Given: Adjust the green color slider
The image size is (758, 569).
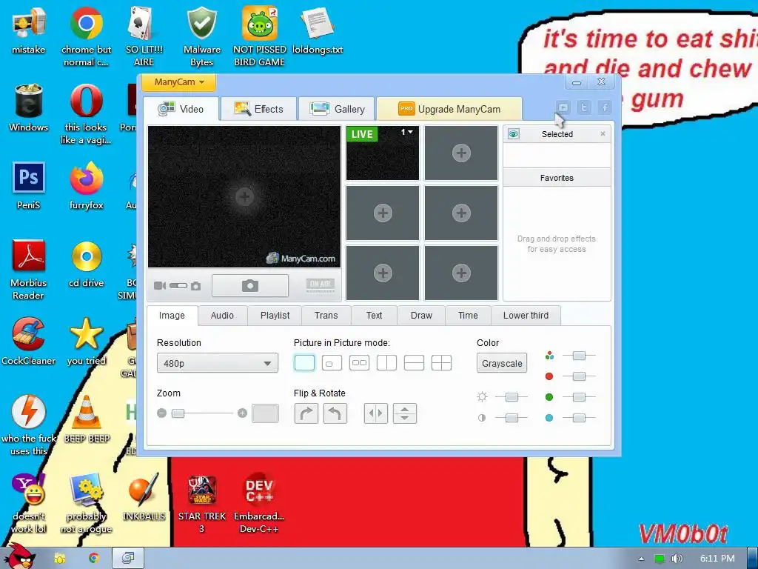Looking at the screenshot, I should [x=579, y=397].
